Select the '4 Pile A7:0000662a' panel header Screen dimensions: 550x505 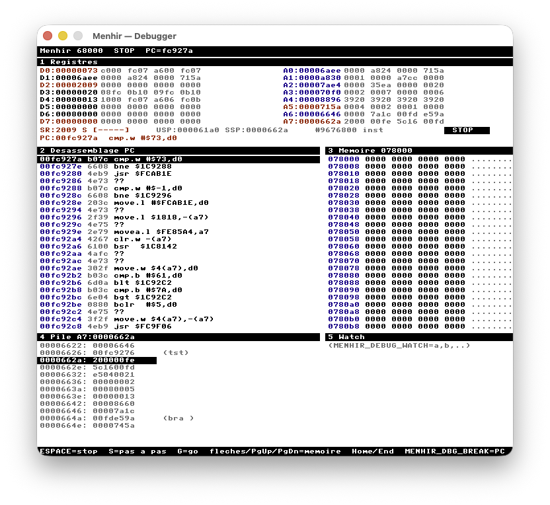click(x=178, y=337)
